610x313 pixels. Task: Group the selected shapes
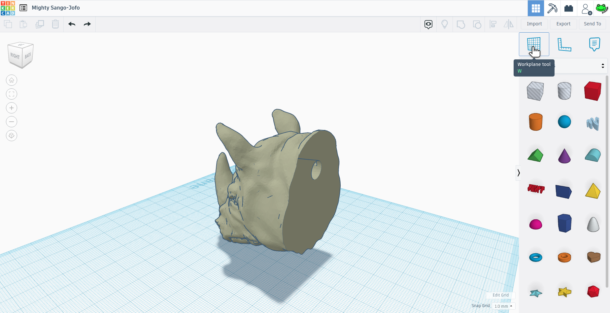pyautogui.click(x=461, y=24)
